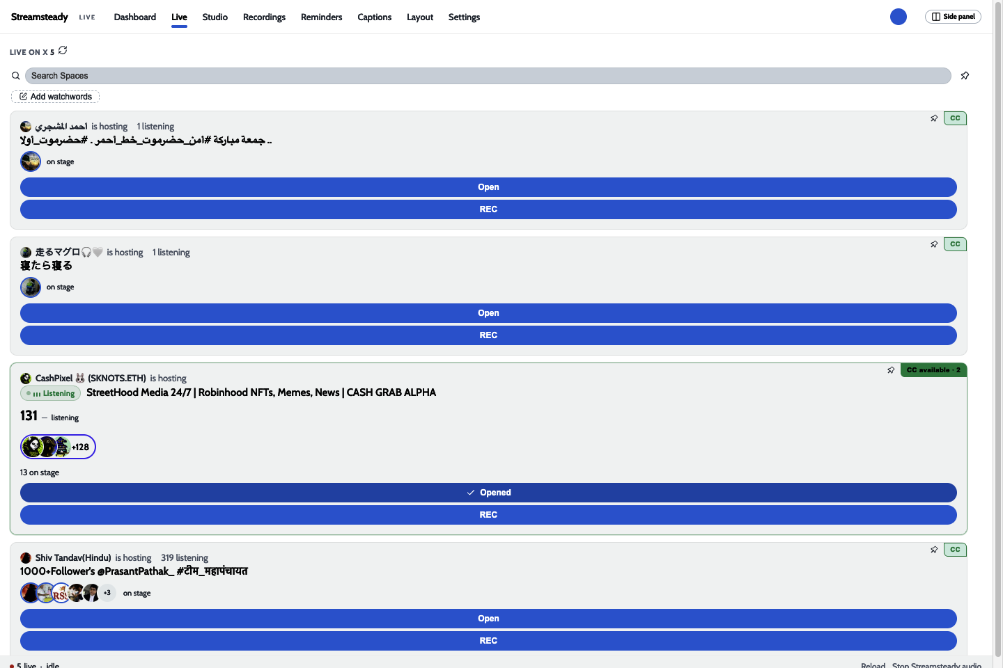Expand the +3 on stage avatars
The height and width of the screenshot is (668, 1003).
(107, 593)
